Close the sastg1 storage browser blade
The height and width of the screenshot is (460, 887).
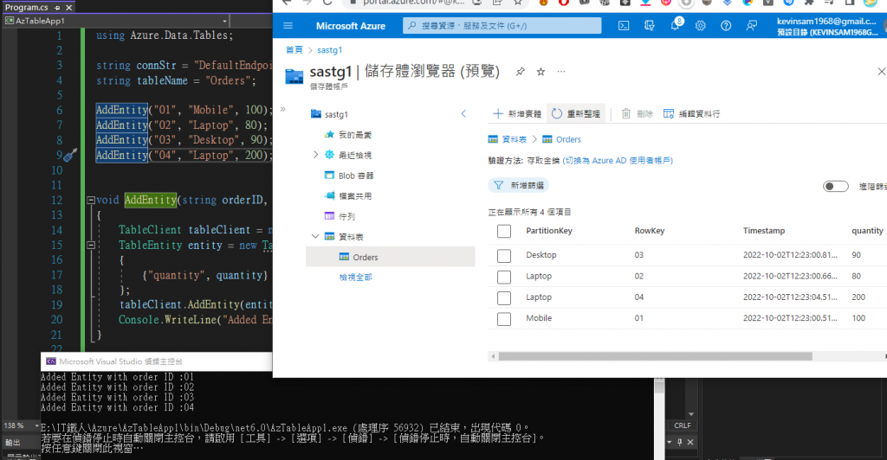click(881, 72)
